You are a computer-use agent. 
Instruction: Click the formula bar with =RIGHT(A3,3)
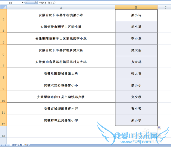[x=104, y=3]
